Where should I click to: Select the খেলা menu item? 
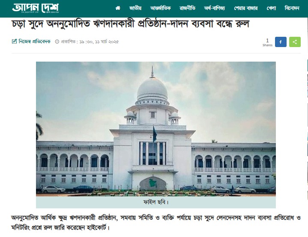point(271,8)
